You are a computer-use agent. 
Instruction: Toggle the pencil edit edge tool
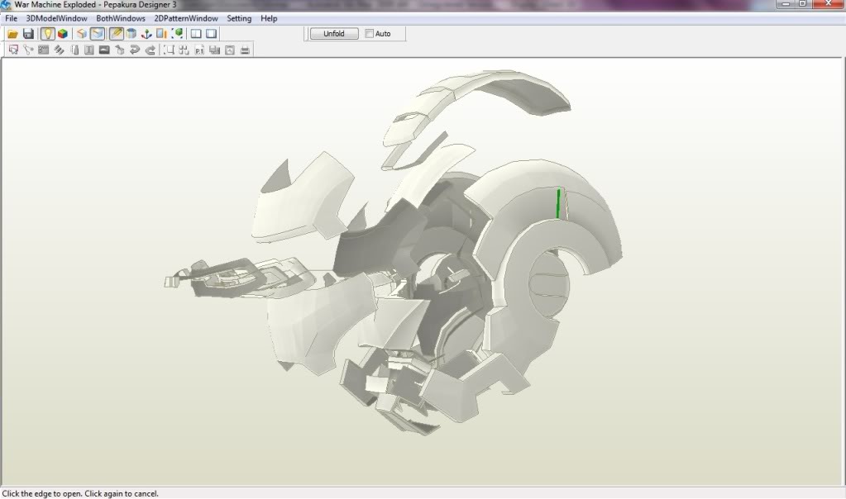click(116, 34)
